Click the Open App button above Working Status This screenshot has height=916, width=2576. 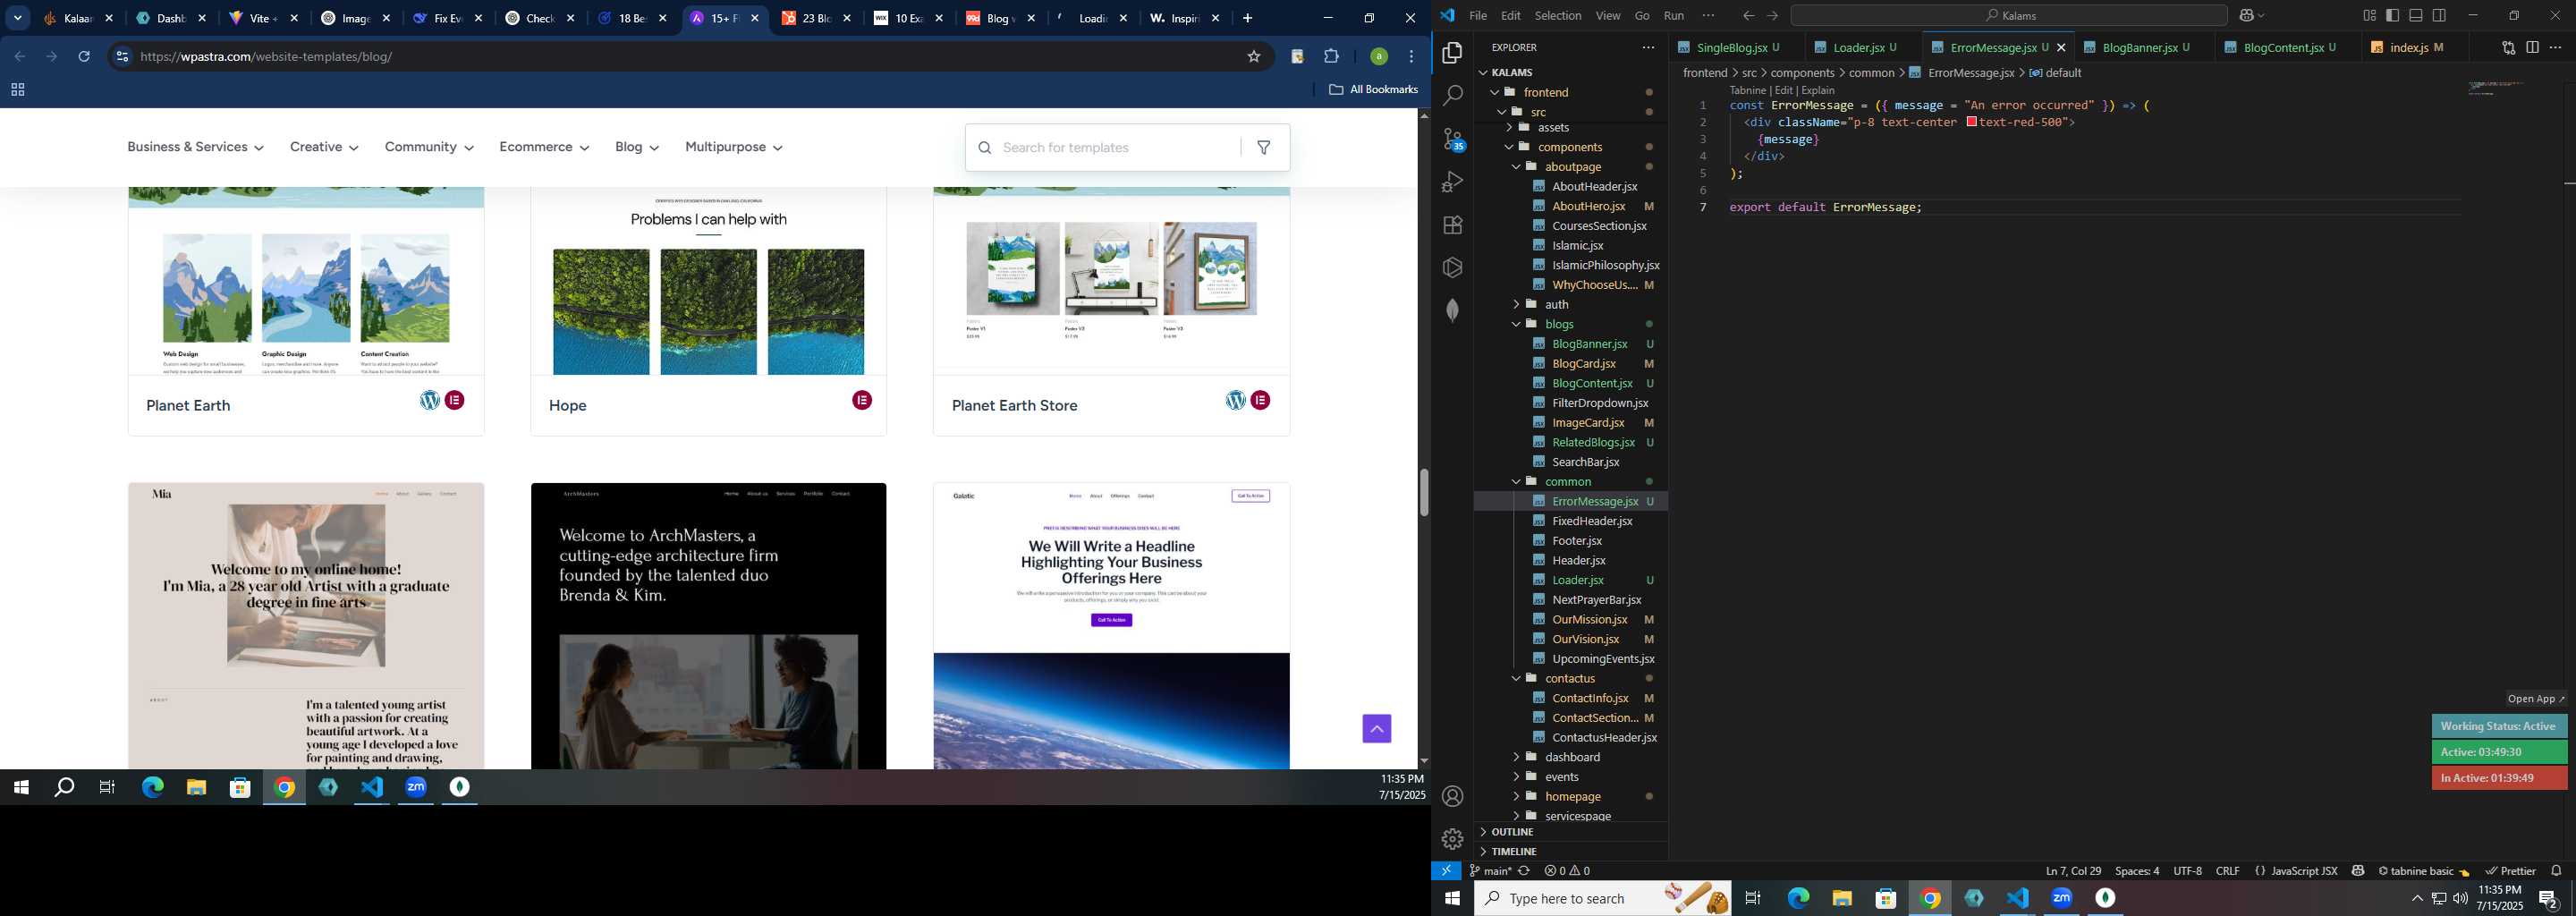pyautogui.click(x=2535, y=699)
